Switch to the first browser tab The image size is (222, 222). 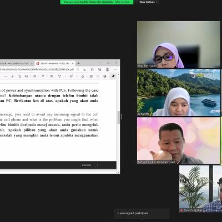point(17,63)
